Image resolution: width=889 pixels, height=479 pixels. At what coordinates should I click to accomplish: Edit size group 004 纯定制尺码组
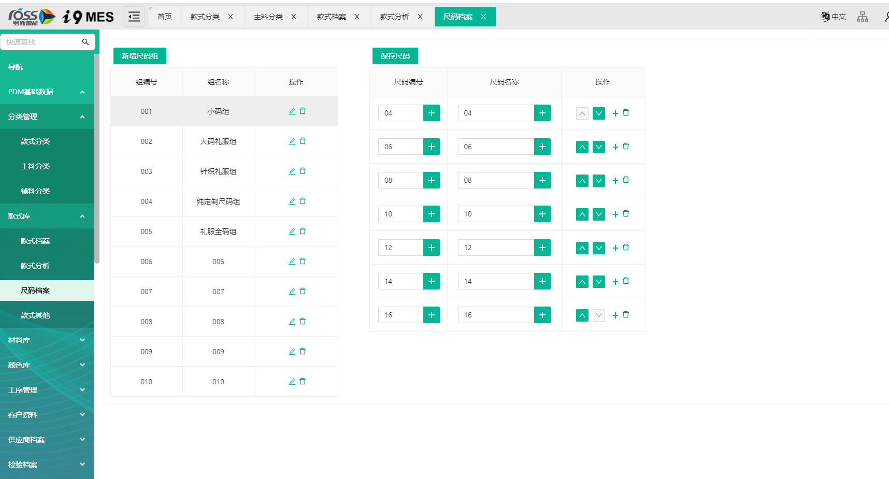(292, 201)
